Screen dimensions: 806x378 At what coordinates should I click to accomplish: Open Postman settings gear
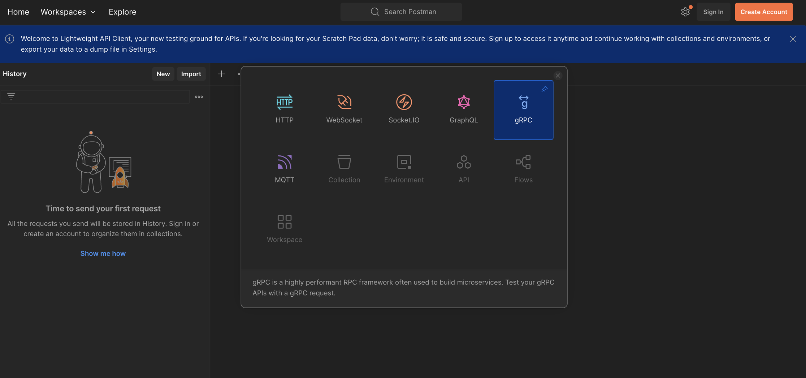click(x=685, y=12)
